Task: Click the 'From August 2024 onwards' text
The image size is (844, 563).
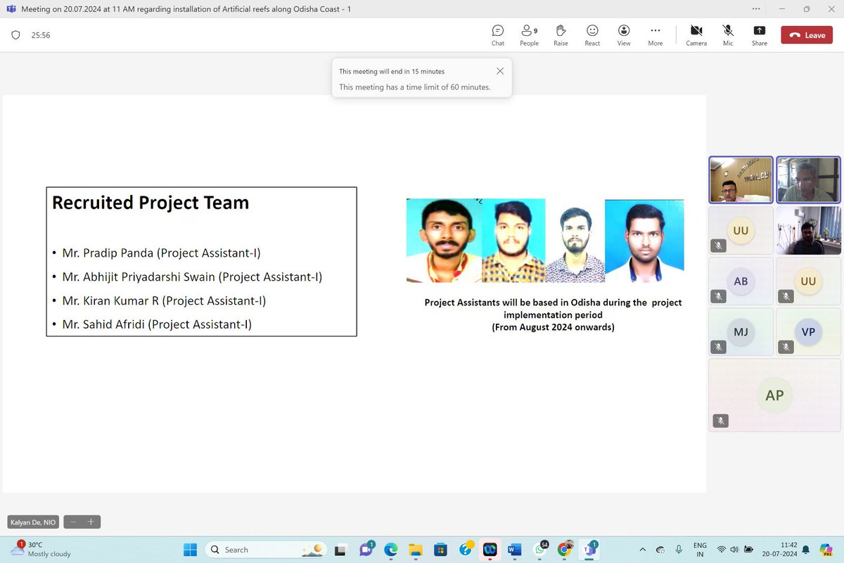Action: point(553,327)
